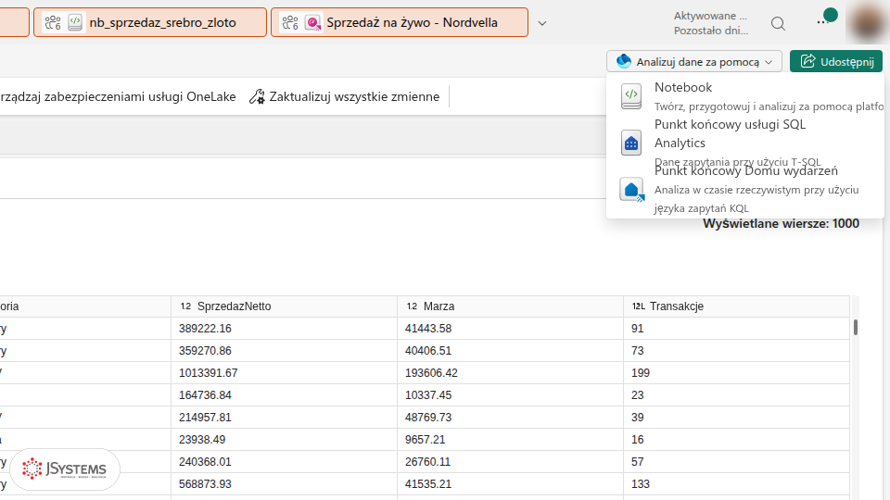Click the Eventhouse endpoint house icon

(631, 190)
